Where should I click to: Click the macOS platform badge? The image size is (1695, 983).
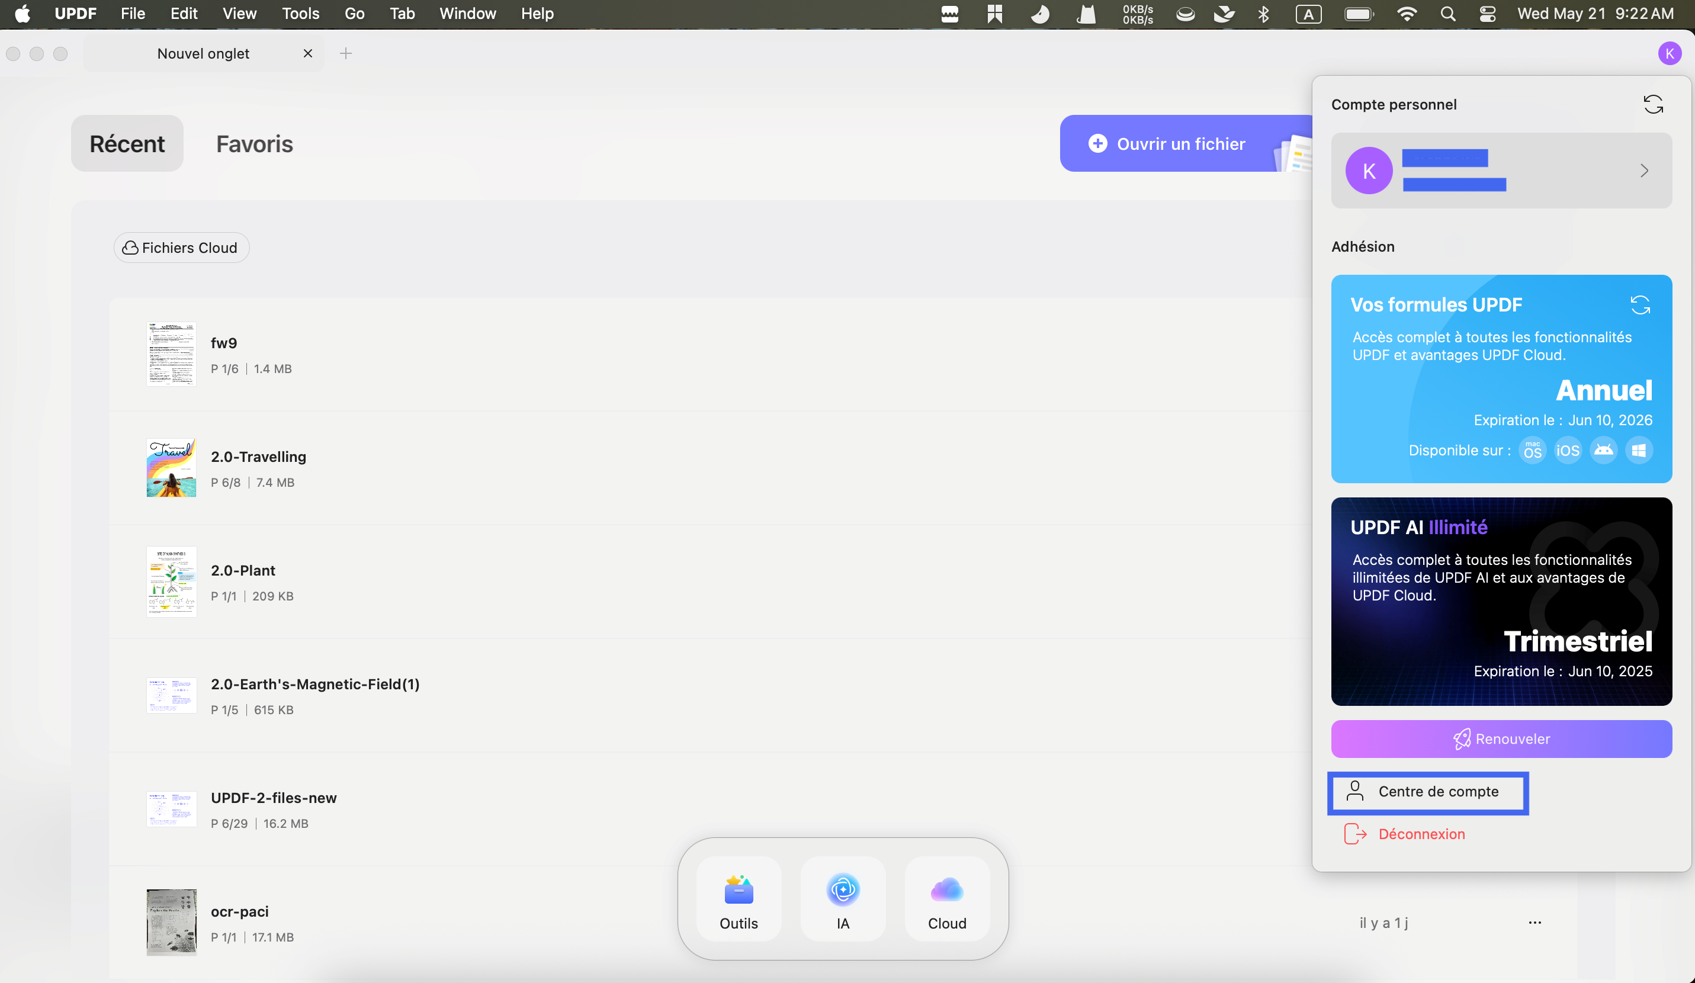(x=1532, y=450)
